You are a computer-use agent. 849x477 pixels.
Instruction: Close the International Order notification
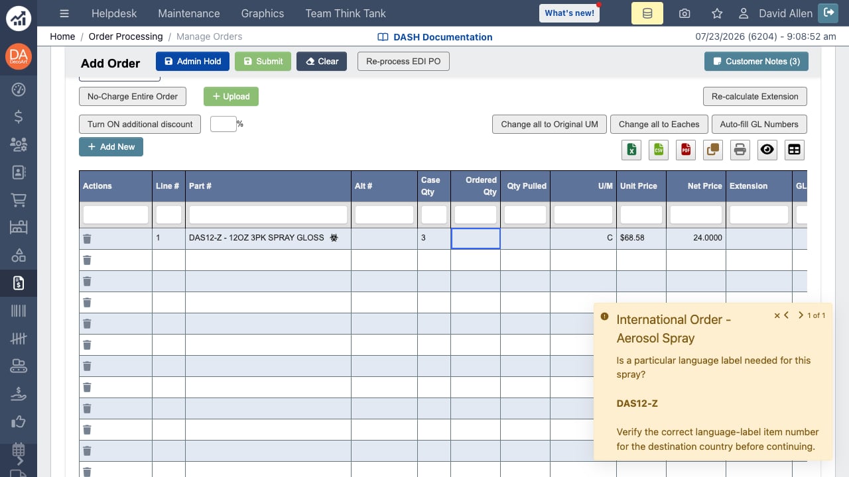(777, 316)
